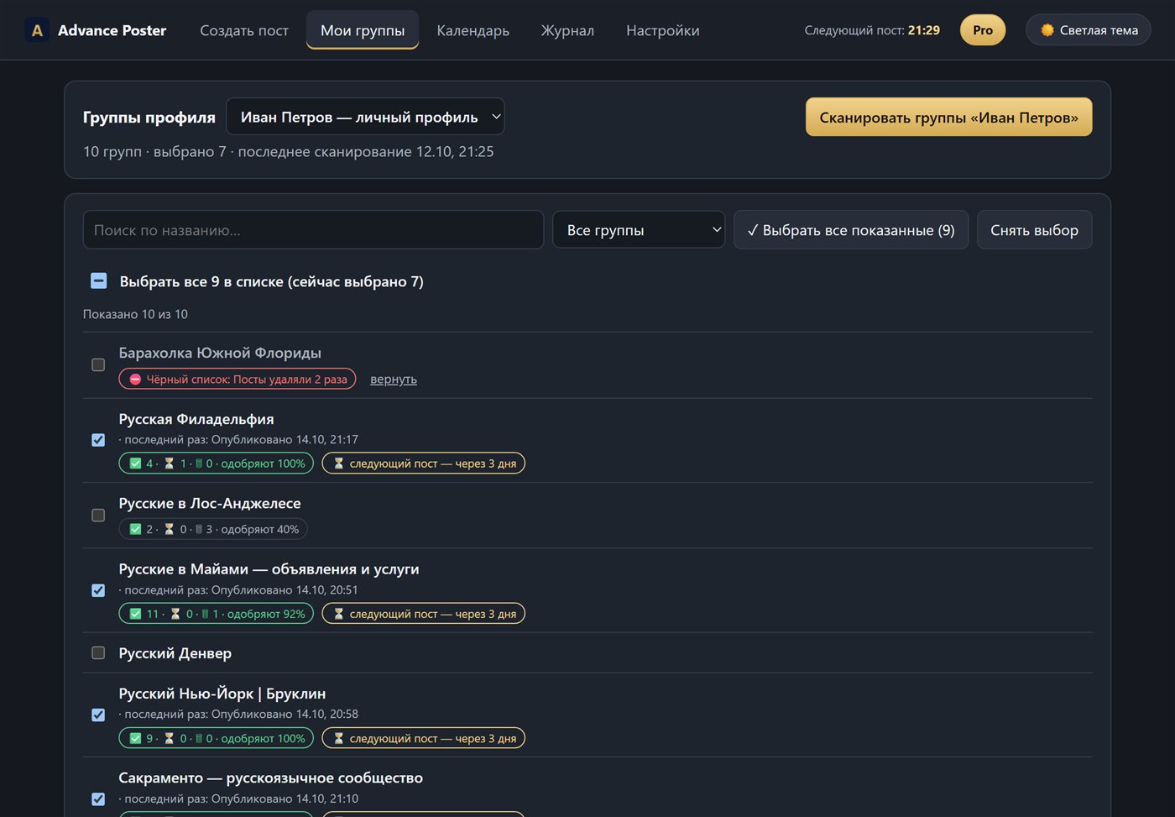This screenshot has height=817, width=1175.
Task: Click the Advance Poster logo icon
Action: click(x=37, y=30)
